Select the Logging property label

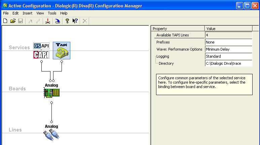163,56
